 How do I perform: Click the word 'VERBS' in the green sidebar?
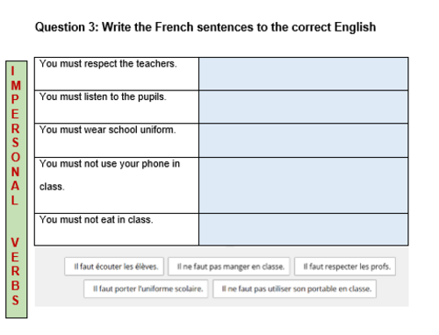15,271
